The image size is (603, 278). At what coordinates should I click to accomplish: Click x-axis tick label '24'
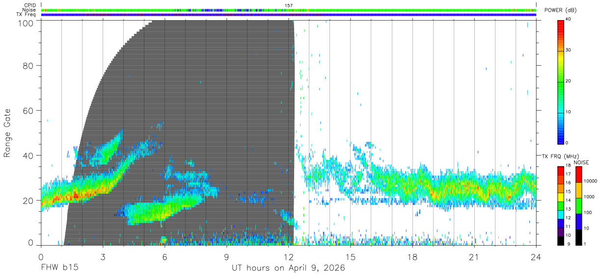pyautogui.click(x=536, y=256)
